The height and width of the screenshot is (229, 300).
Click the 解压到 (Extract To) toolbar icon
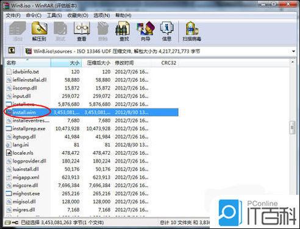pyautogui.click(x=39, y=32)
